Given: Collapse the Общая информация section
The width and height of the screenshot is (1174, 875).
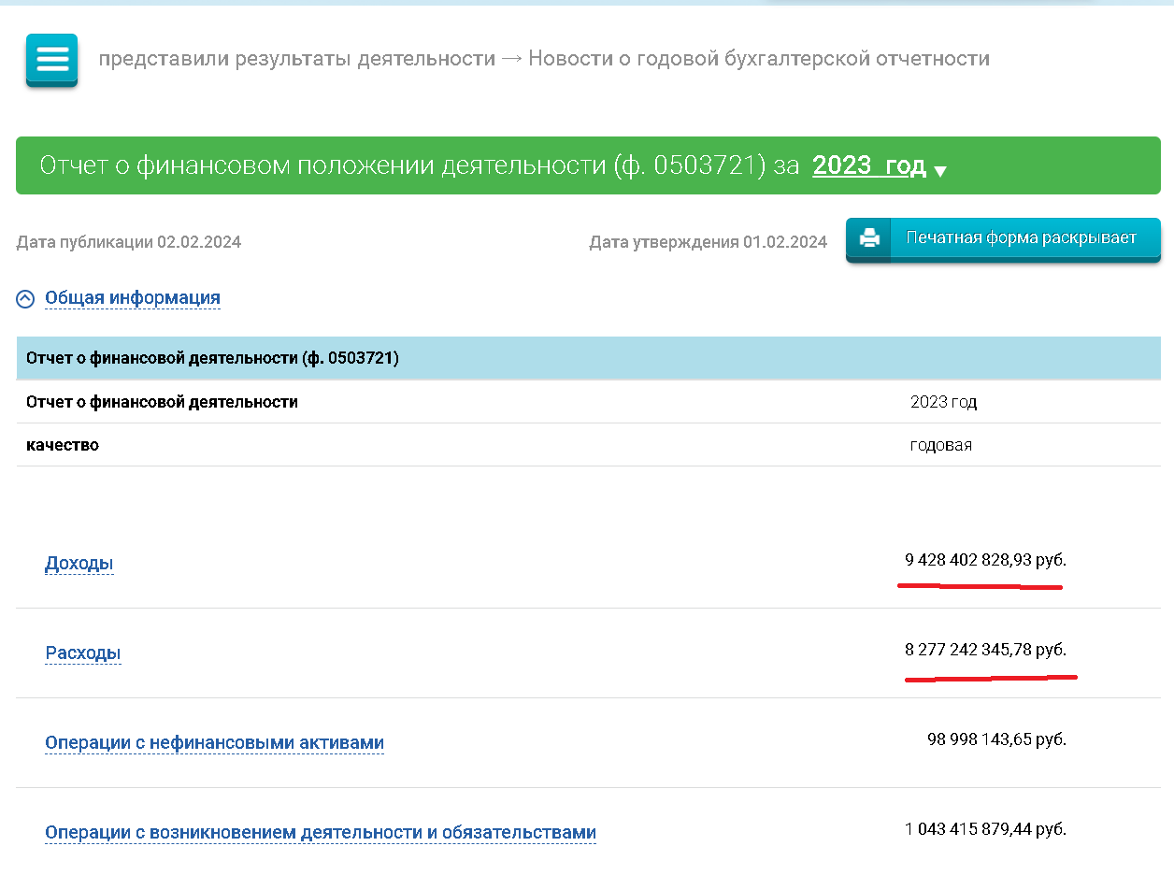Looking at the screenshot, I should click(132, 298).
